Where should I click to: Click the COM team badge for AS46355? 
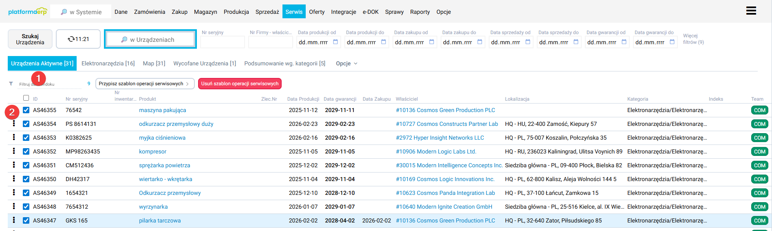click(759, 110)
